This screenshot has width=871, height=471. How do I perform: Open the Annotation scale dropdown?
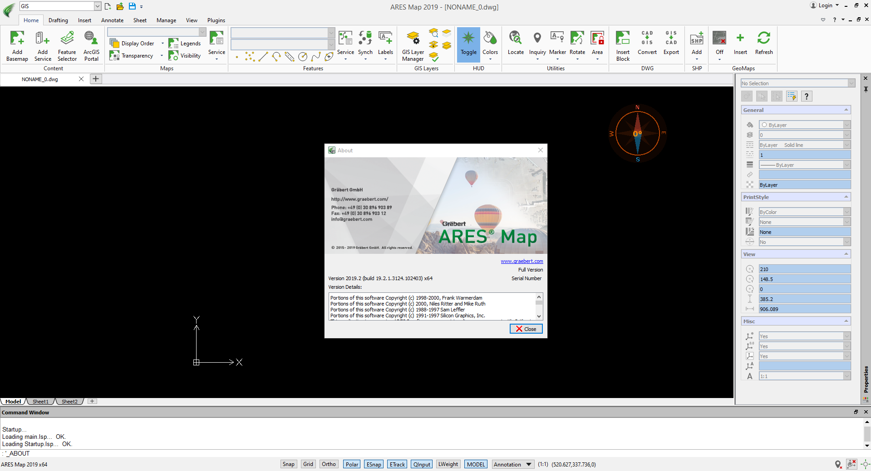point(528,464)
